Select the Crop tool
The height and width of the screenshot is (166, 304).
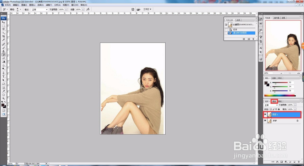pos(3,36)
